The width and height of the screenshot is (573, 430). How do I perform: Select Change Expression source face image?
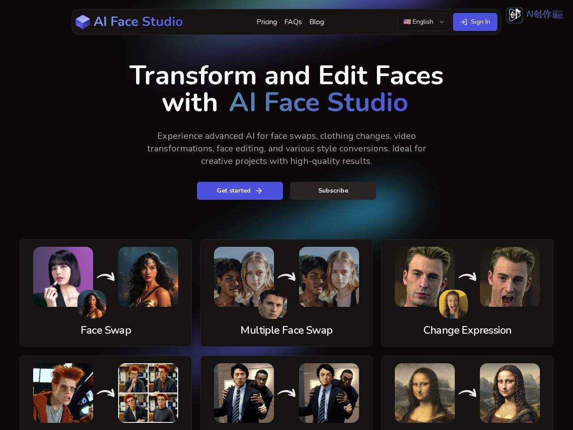425,277
